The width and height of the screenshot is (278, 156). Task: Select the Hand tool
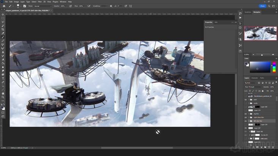tap(3, 93)
